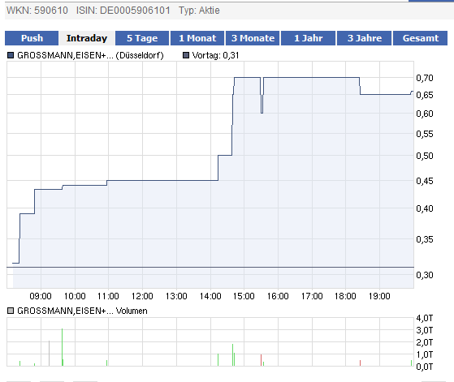Click the 0,60 price axis label

[x=425, y=114]
